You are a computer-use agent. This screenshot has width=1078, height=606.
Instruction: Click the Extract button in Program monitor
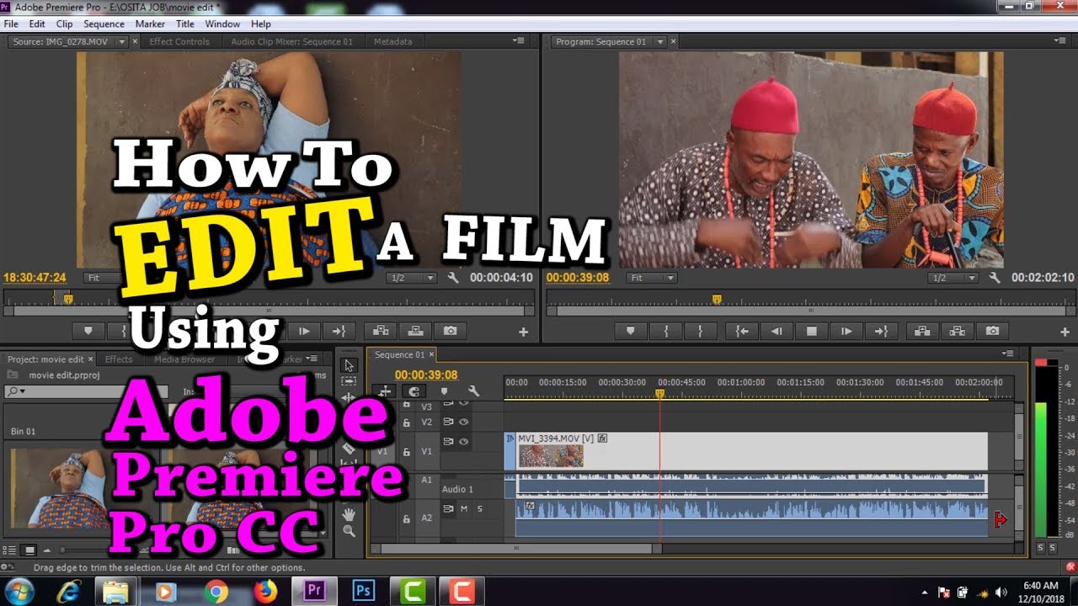click(x=958, y=332)
